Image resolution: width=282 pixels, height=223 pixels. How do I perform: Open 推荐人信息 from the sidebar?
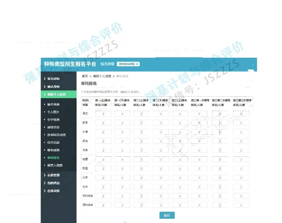55,165
